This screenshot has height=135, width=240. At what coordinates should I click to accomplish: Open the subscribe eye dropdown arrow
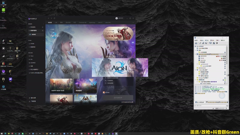[208, 43]
